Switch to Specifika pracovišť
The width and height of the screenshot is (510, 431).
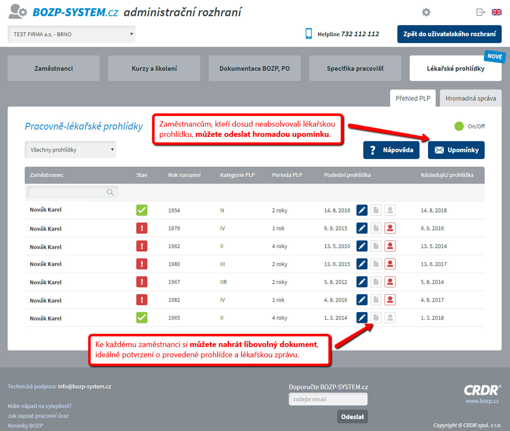tap(355, 68)
